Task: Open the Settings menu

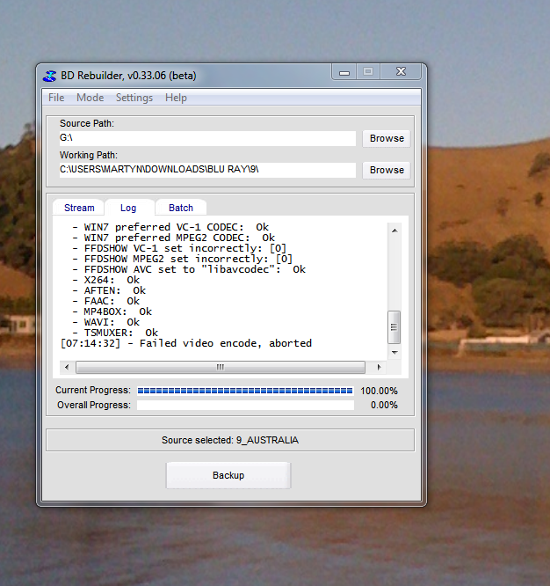Action: [134, 98]
